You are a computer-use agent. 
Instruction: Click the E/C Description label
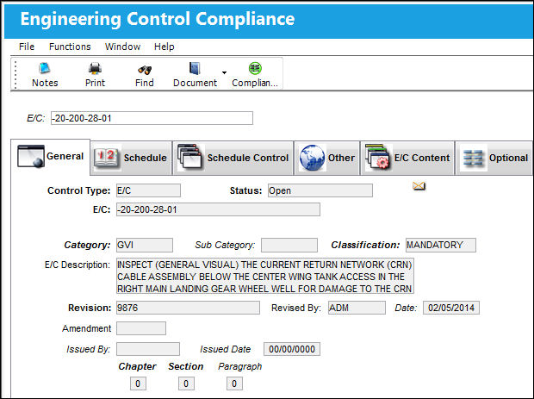tap(78, 265)
